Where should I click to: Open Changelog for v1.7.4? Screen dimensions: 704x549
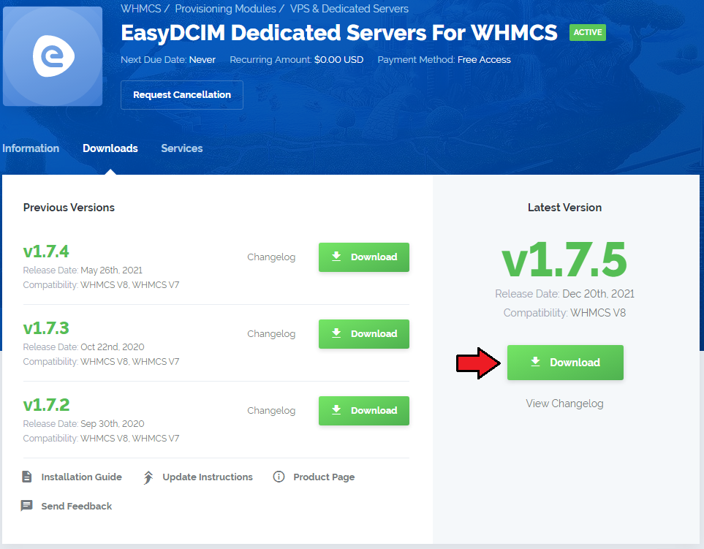point(271,257)
